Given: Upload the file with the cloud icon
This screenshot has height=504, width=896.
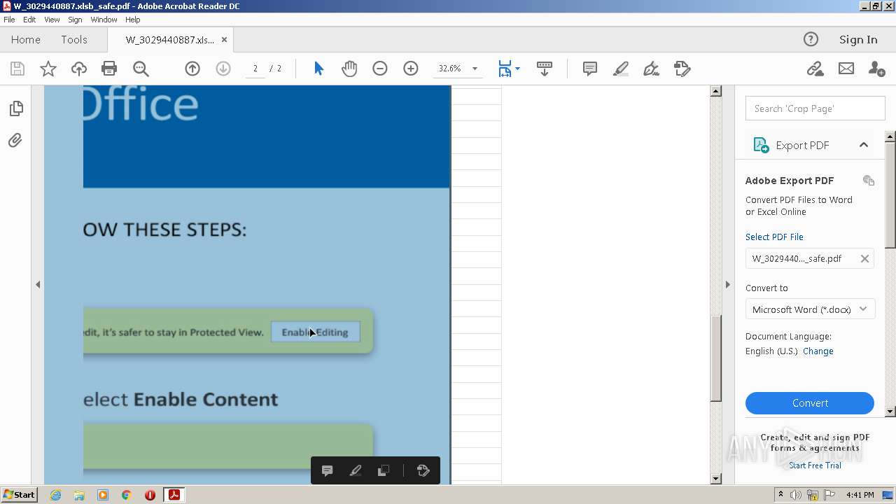Looking at the screenshot, I should tap(79, 69).
